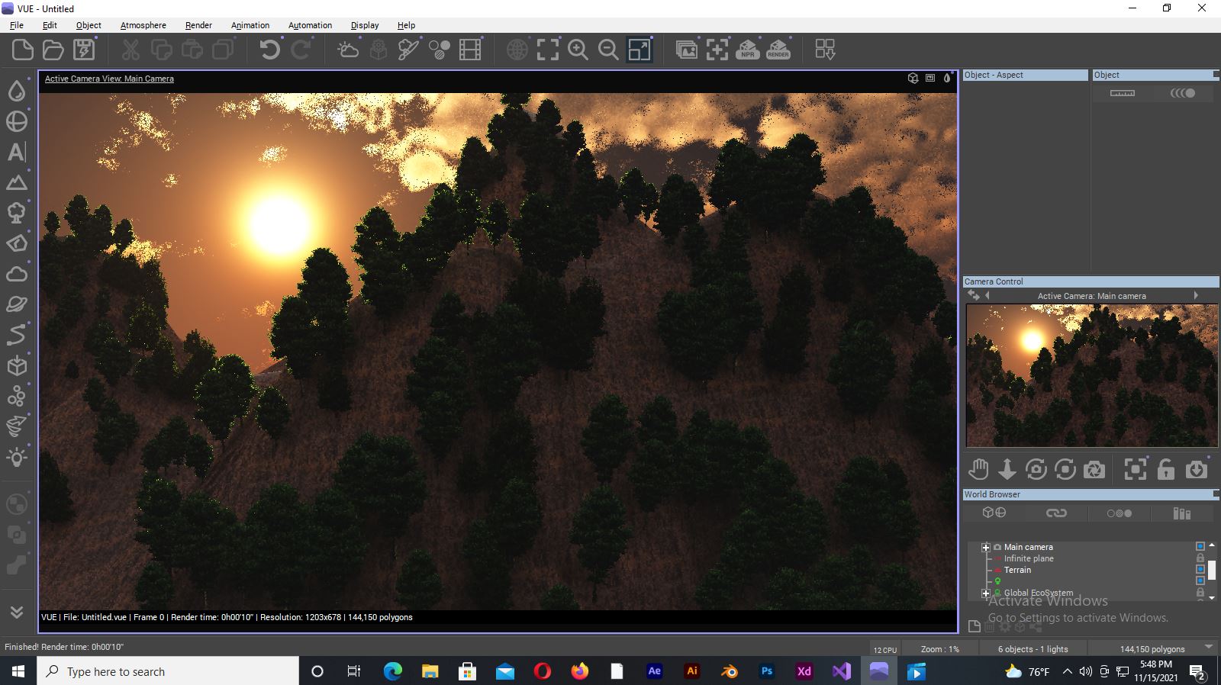Select the spline S tool
The height and width of the screenshot is (685, 1221).
click(17, 335)
